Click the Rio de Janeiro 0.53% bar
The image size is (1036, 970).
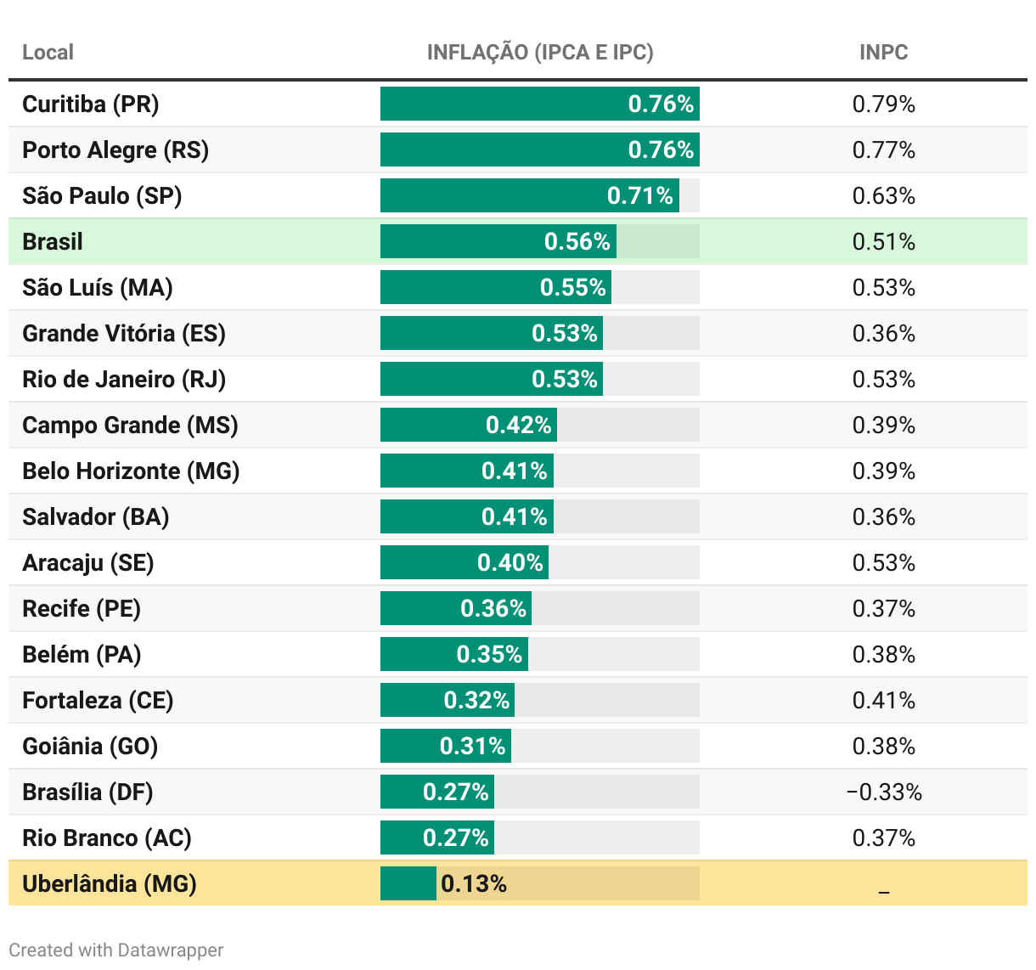tap(491, 380)
